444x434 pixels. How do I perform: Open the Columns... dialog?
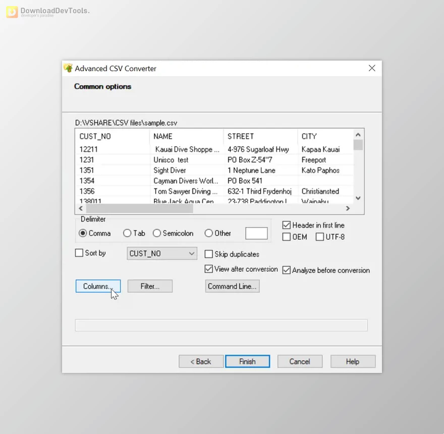click(x=98, y=286)
